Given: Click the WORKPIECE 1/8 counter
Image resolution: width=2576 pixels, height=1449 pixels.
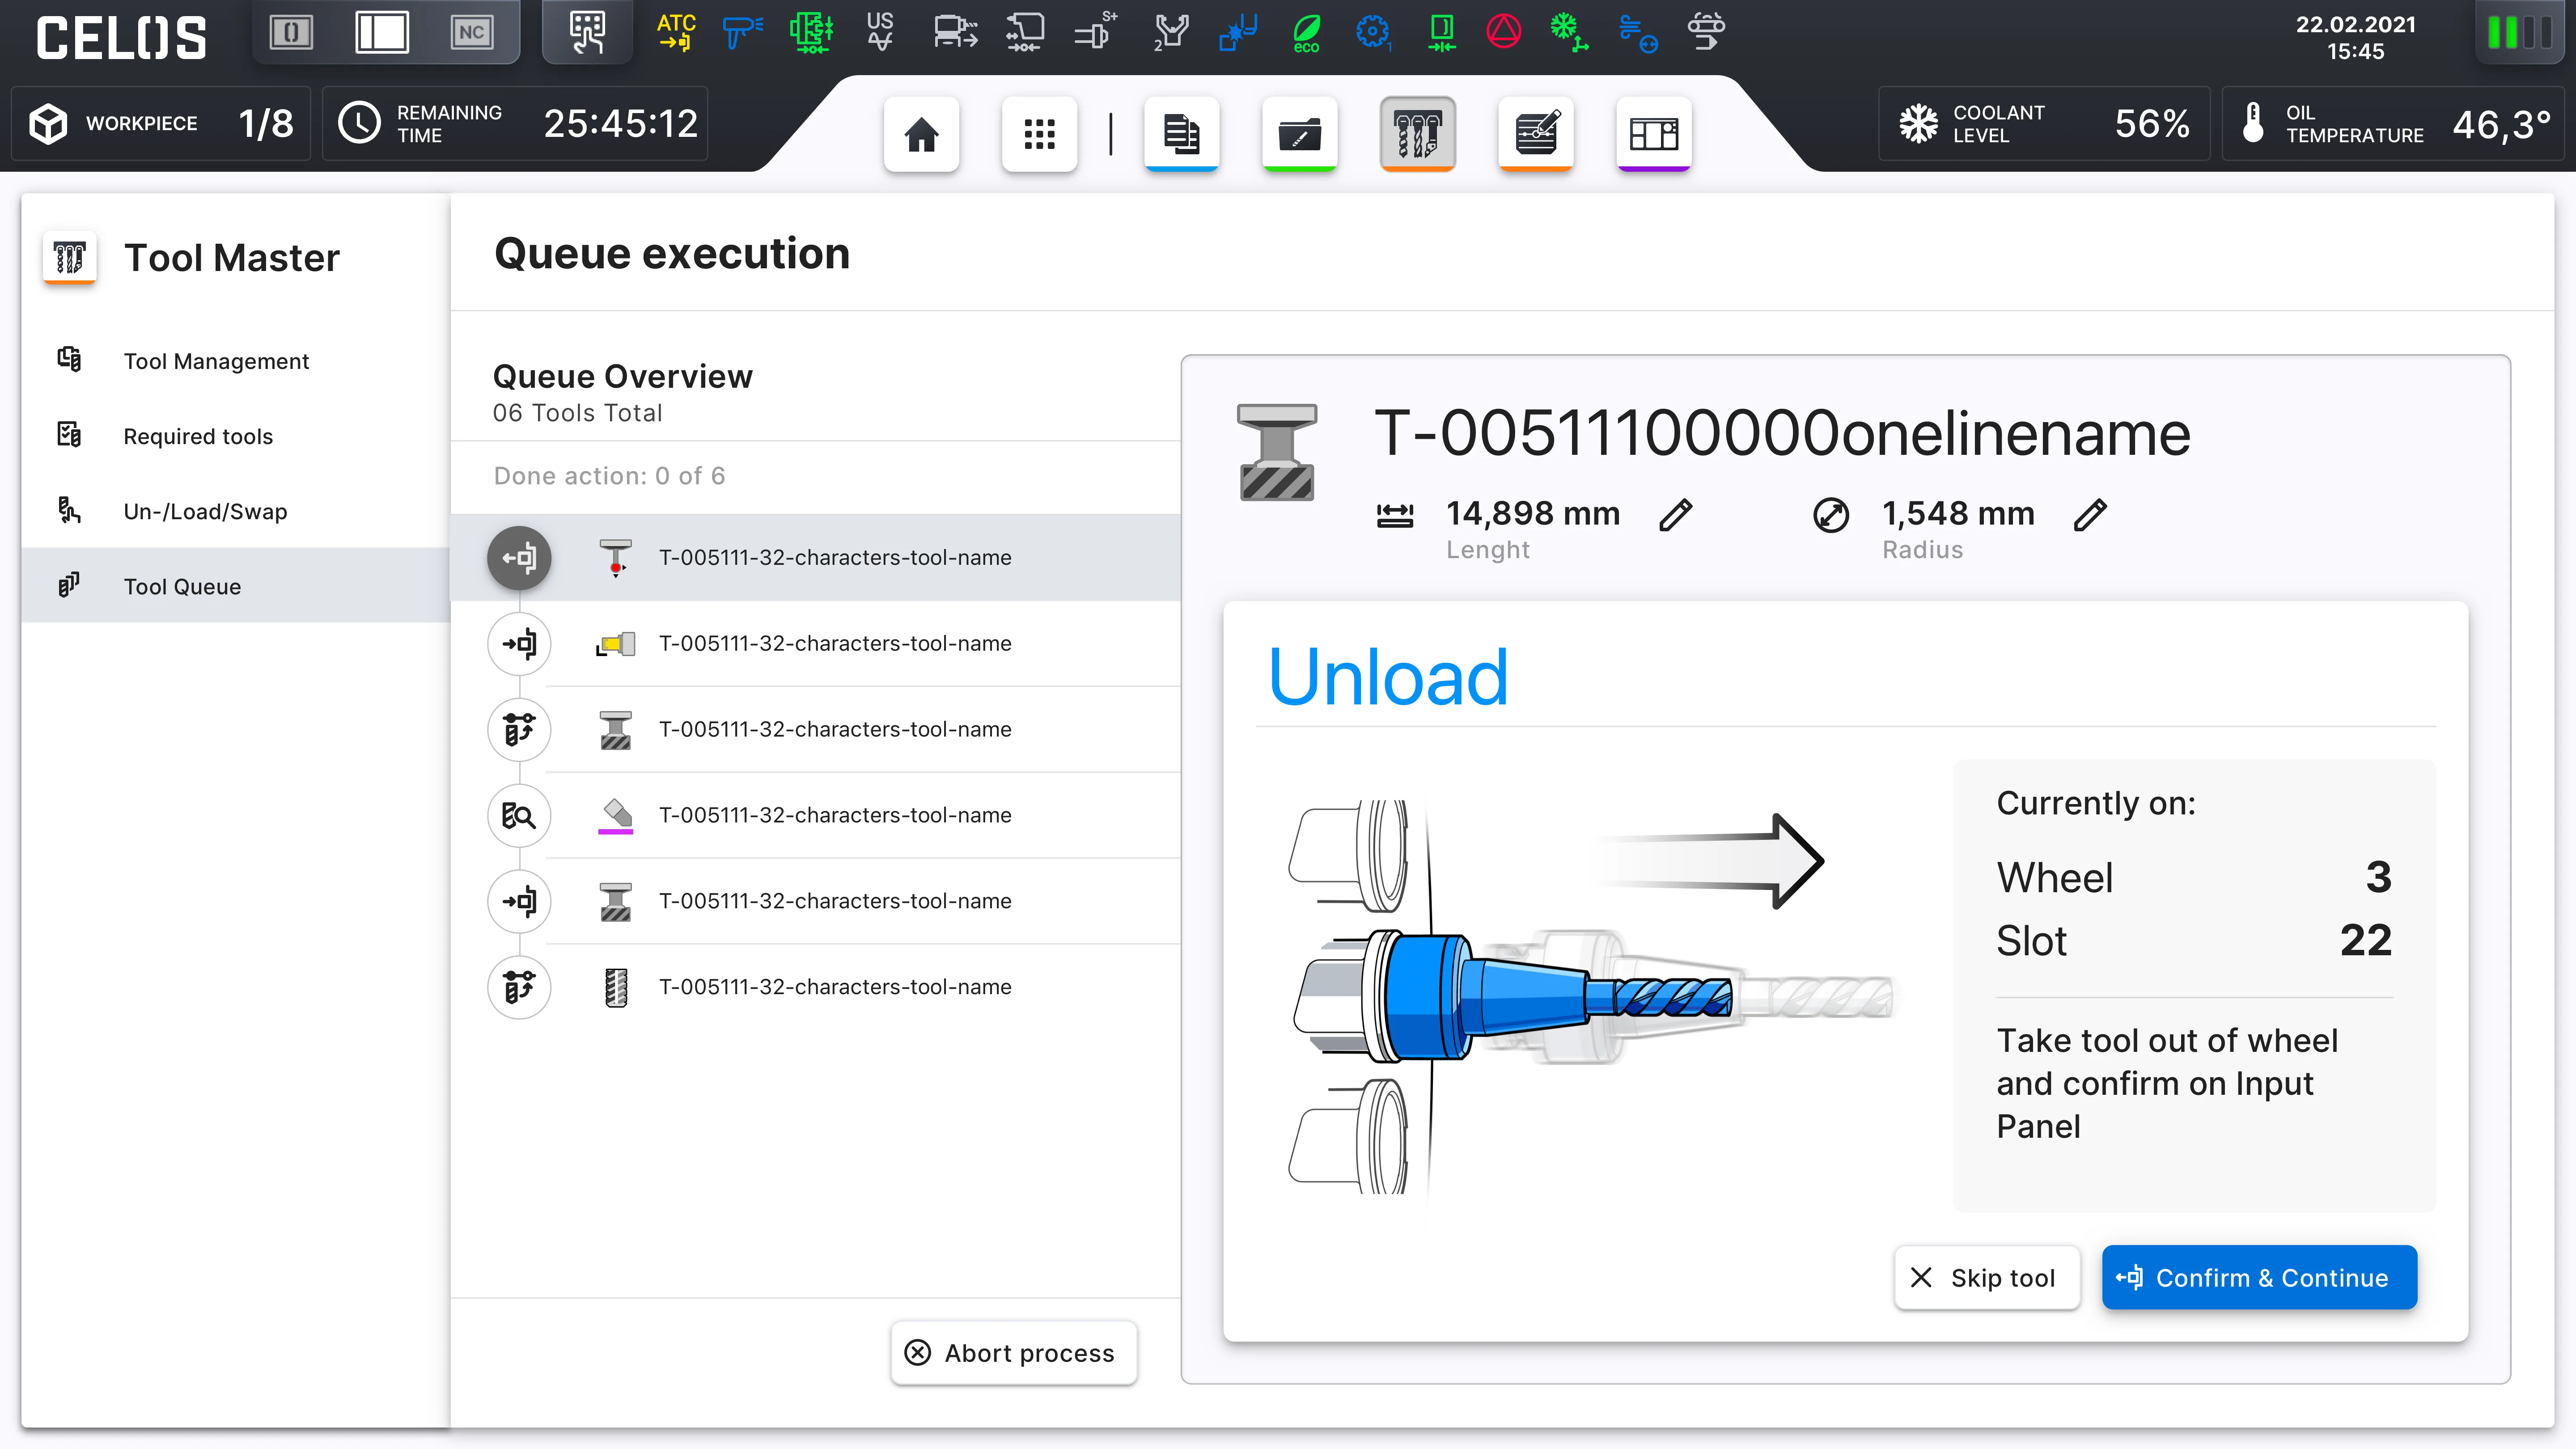Looking at the screenshot, I should pos(161,124).
